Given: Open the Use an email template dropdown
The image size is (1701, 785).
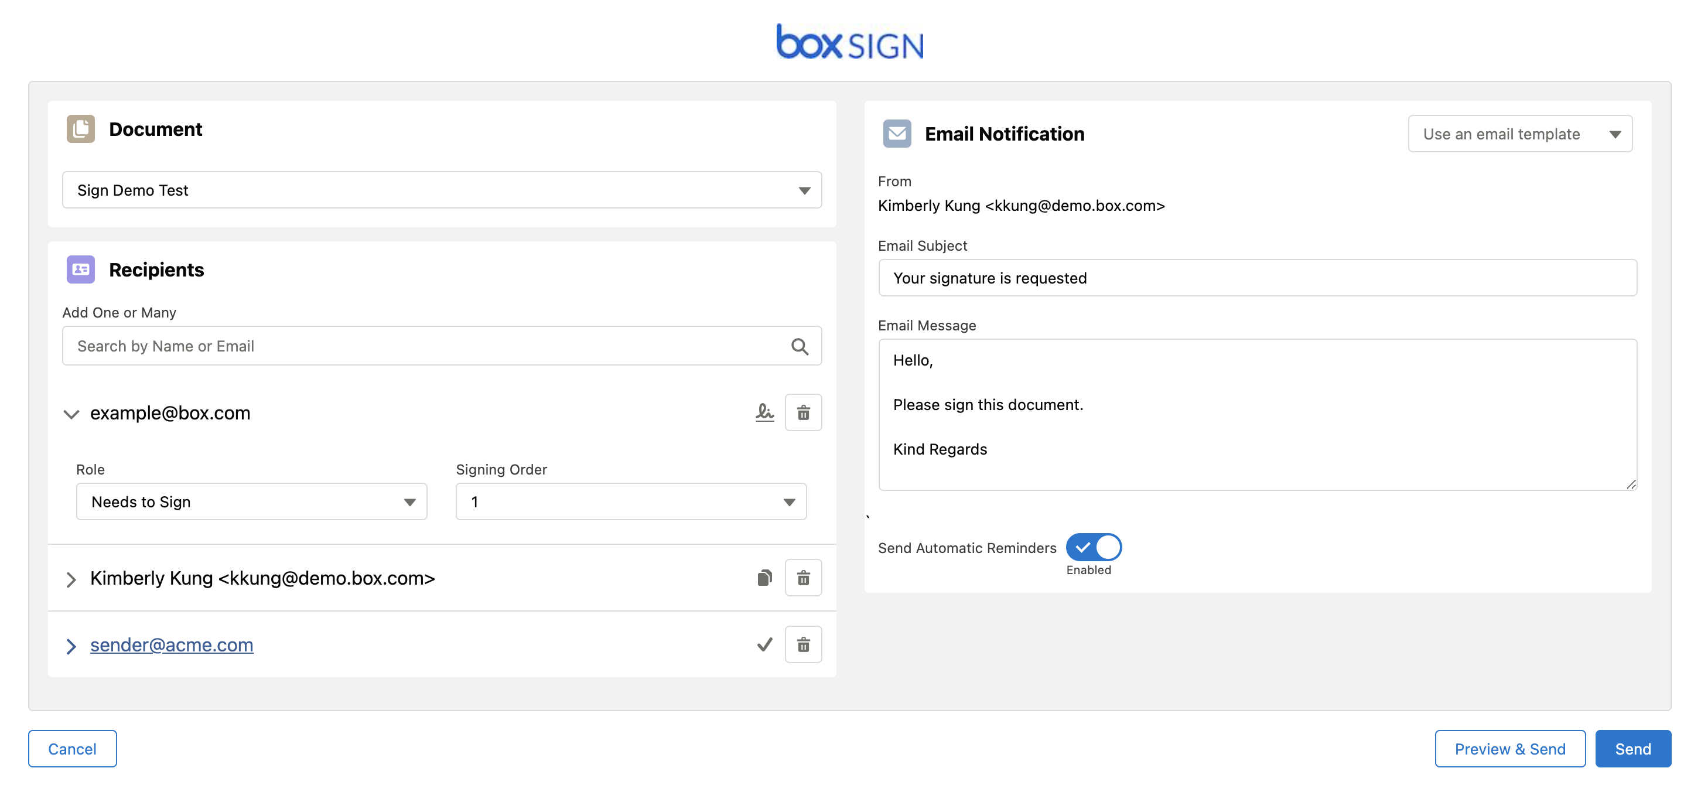Looking at the screenshot, I should point(1520,134).
